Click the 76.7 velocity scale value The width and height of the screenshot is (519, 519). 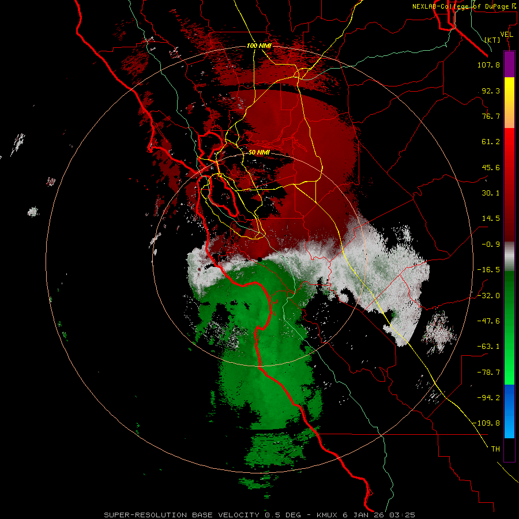[x=491, y=116]
